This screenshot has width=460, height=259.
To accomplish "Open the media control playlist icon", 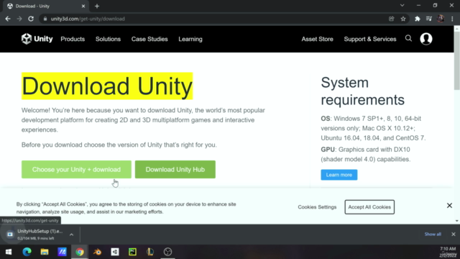I will pyautogui.click(x=429, y=19).
